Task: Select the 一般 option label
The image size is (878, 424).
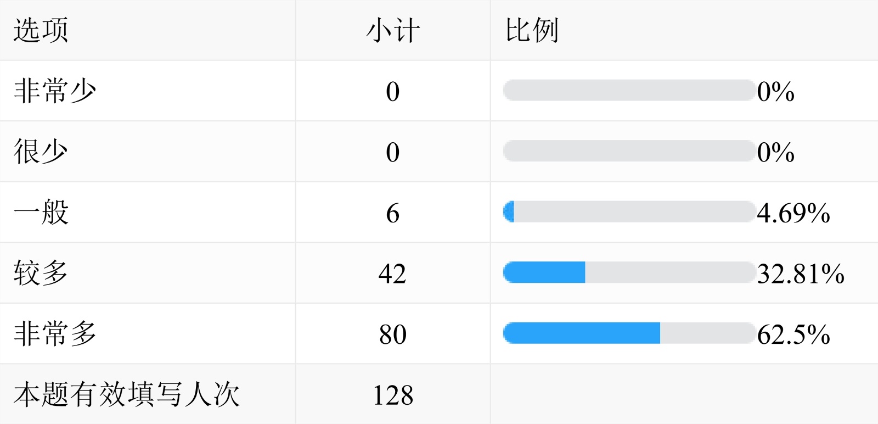Action: pos(41,213)
